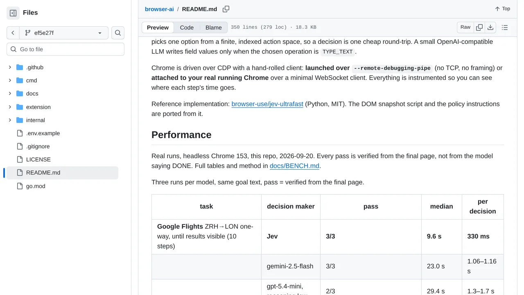This screenshot has height=295, width=524.
Task: Copy raw file contents icon
Action: 479,27
